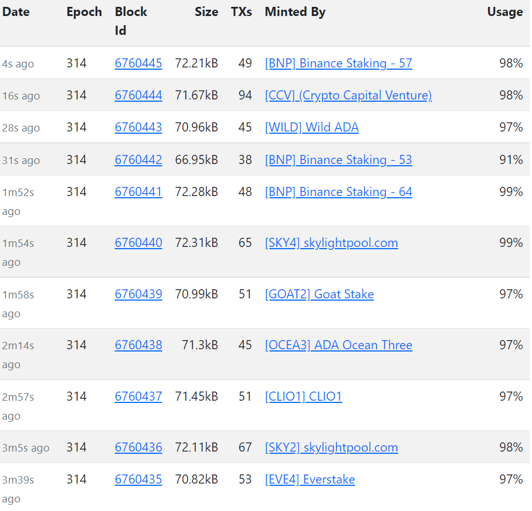Select the 71.3kB size cell

pos(200,345)
